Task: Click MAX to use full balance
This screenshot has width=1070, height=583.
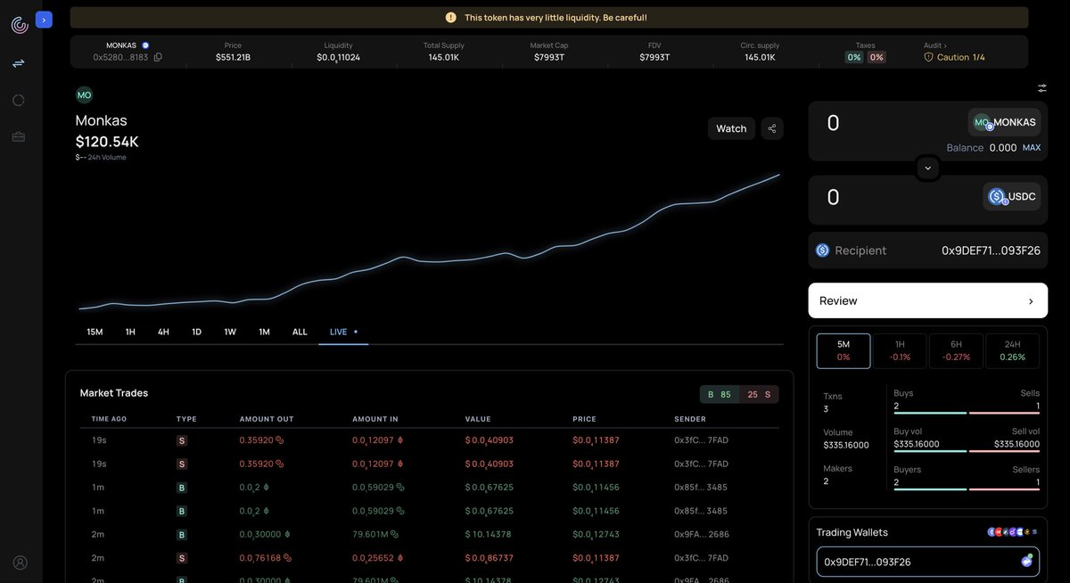Action: pos(1031,148)
